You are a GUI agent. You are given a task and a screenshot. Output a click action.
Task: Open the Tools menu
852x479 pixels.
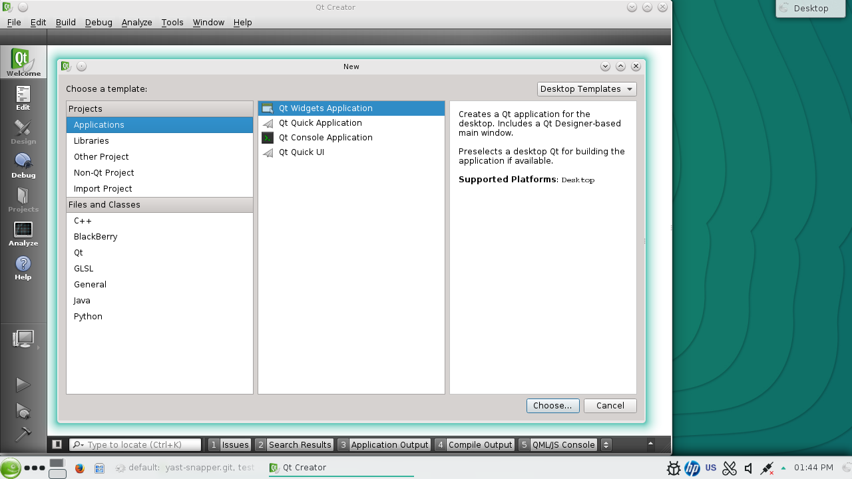click(172, 22)
